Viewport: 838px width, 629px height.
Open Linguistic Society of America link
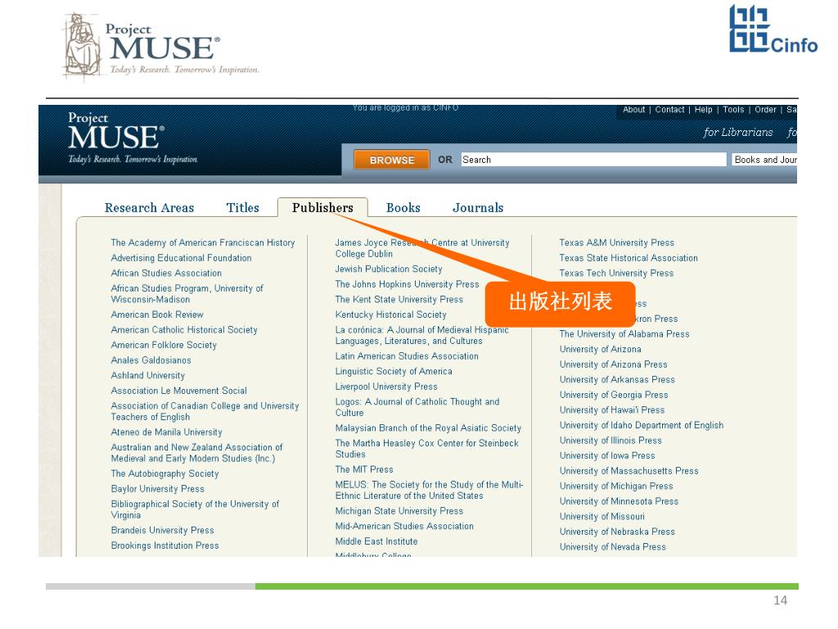tap(394, 371)
